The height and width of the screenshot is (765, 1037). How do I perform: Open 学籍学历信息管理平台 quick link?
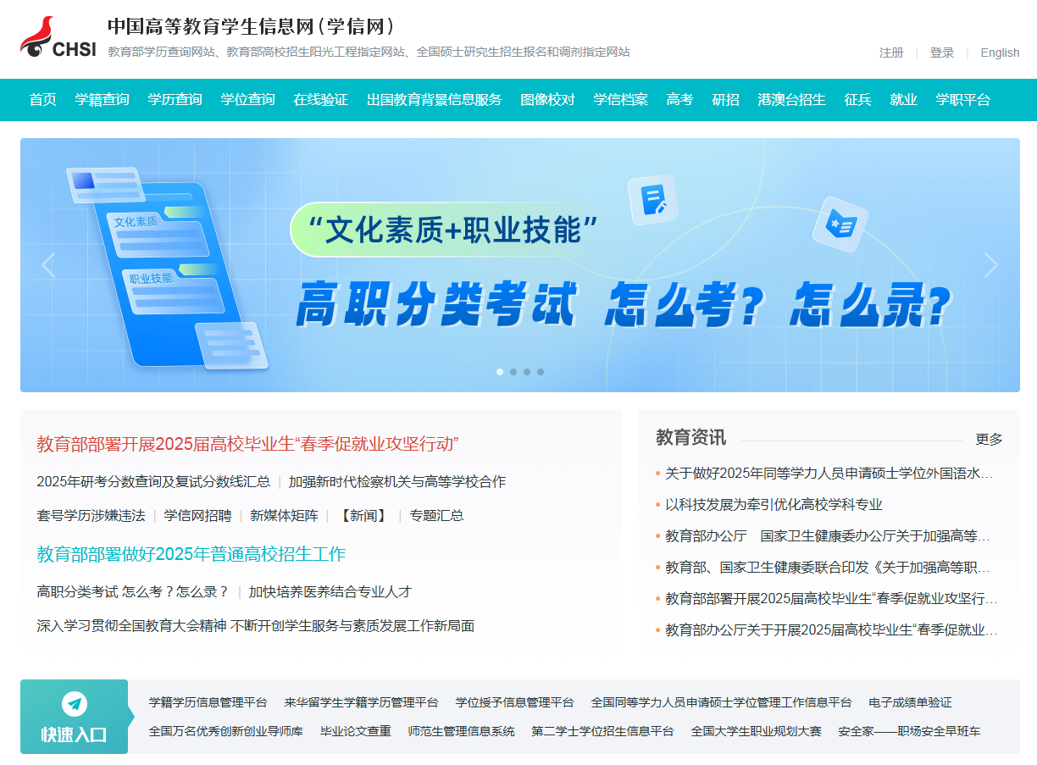click(208, 702)
